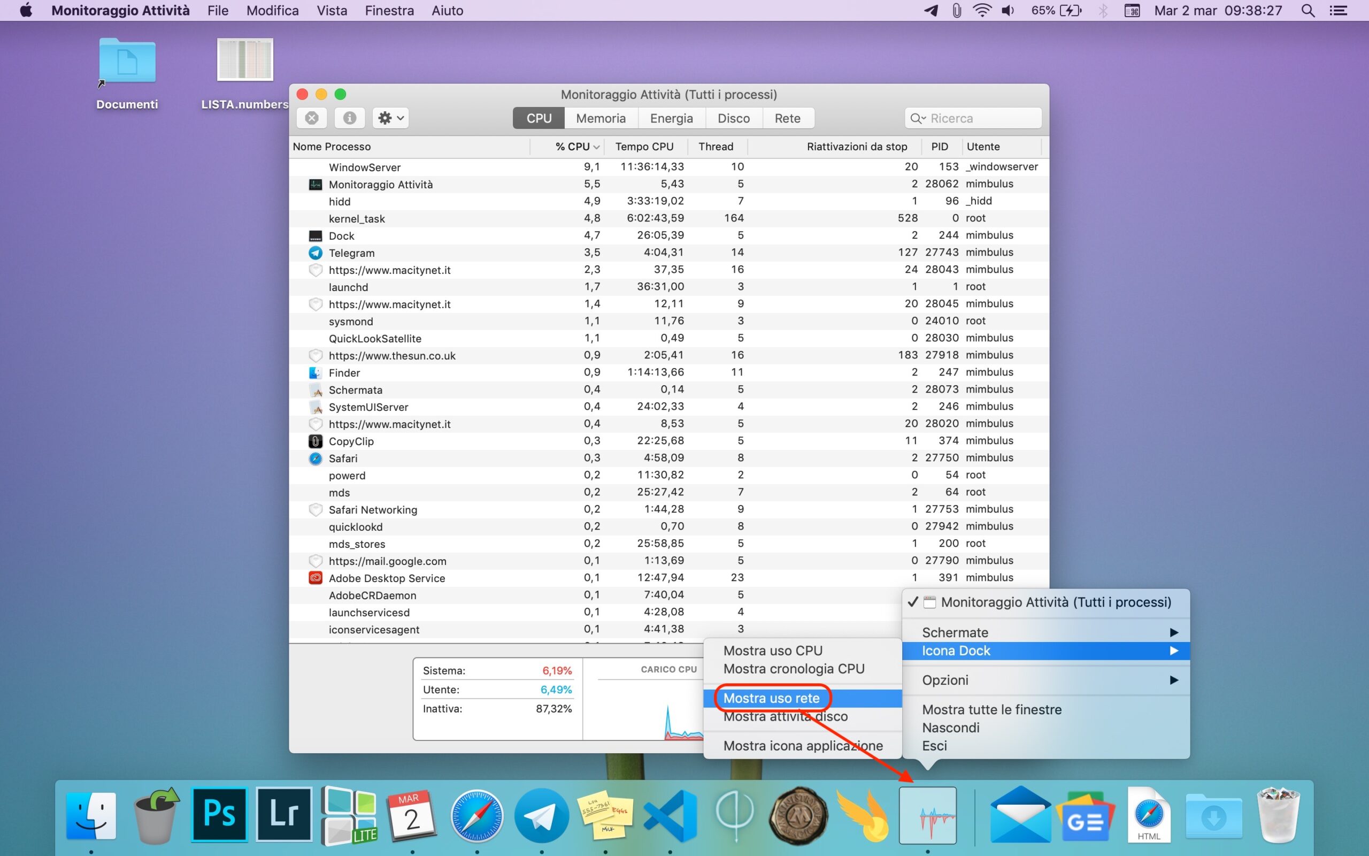Click the stop process X toolbar icon
The width and height of the screenshot is (1369, 856).
[312, 118]
